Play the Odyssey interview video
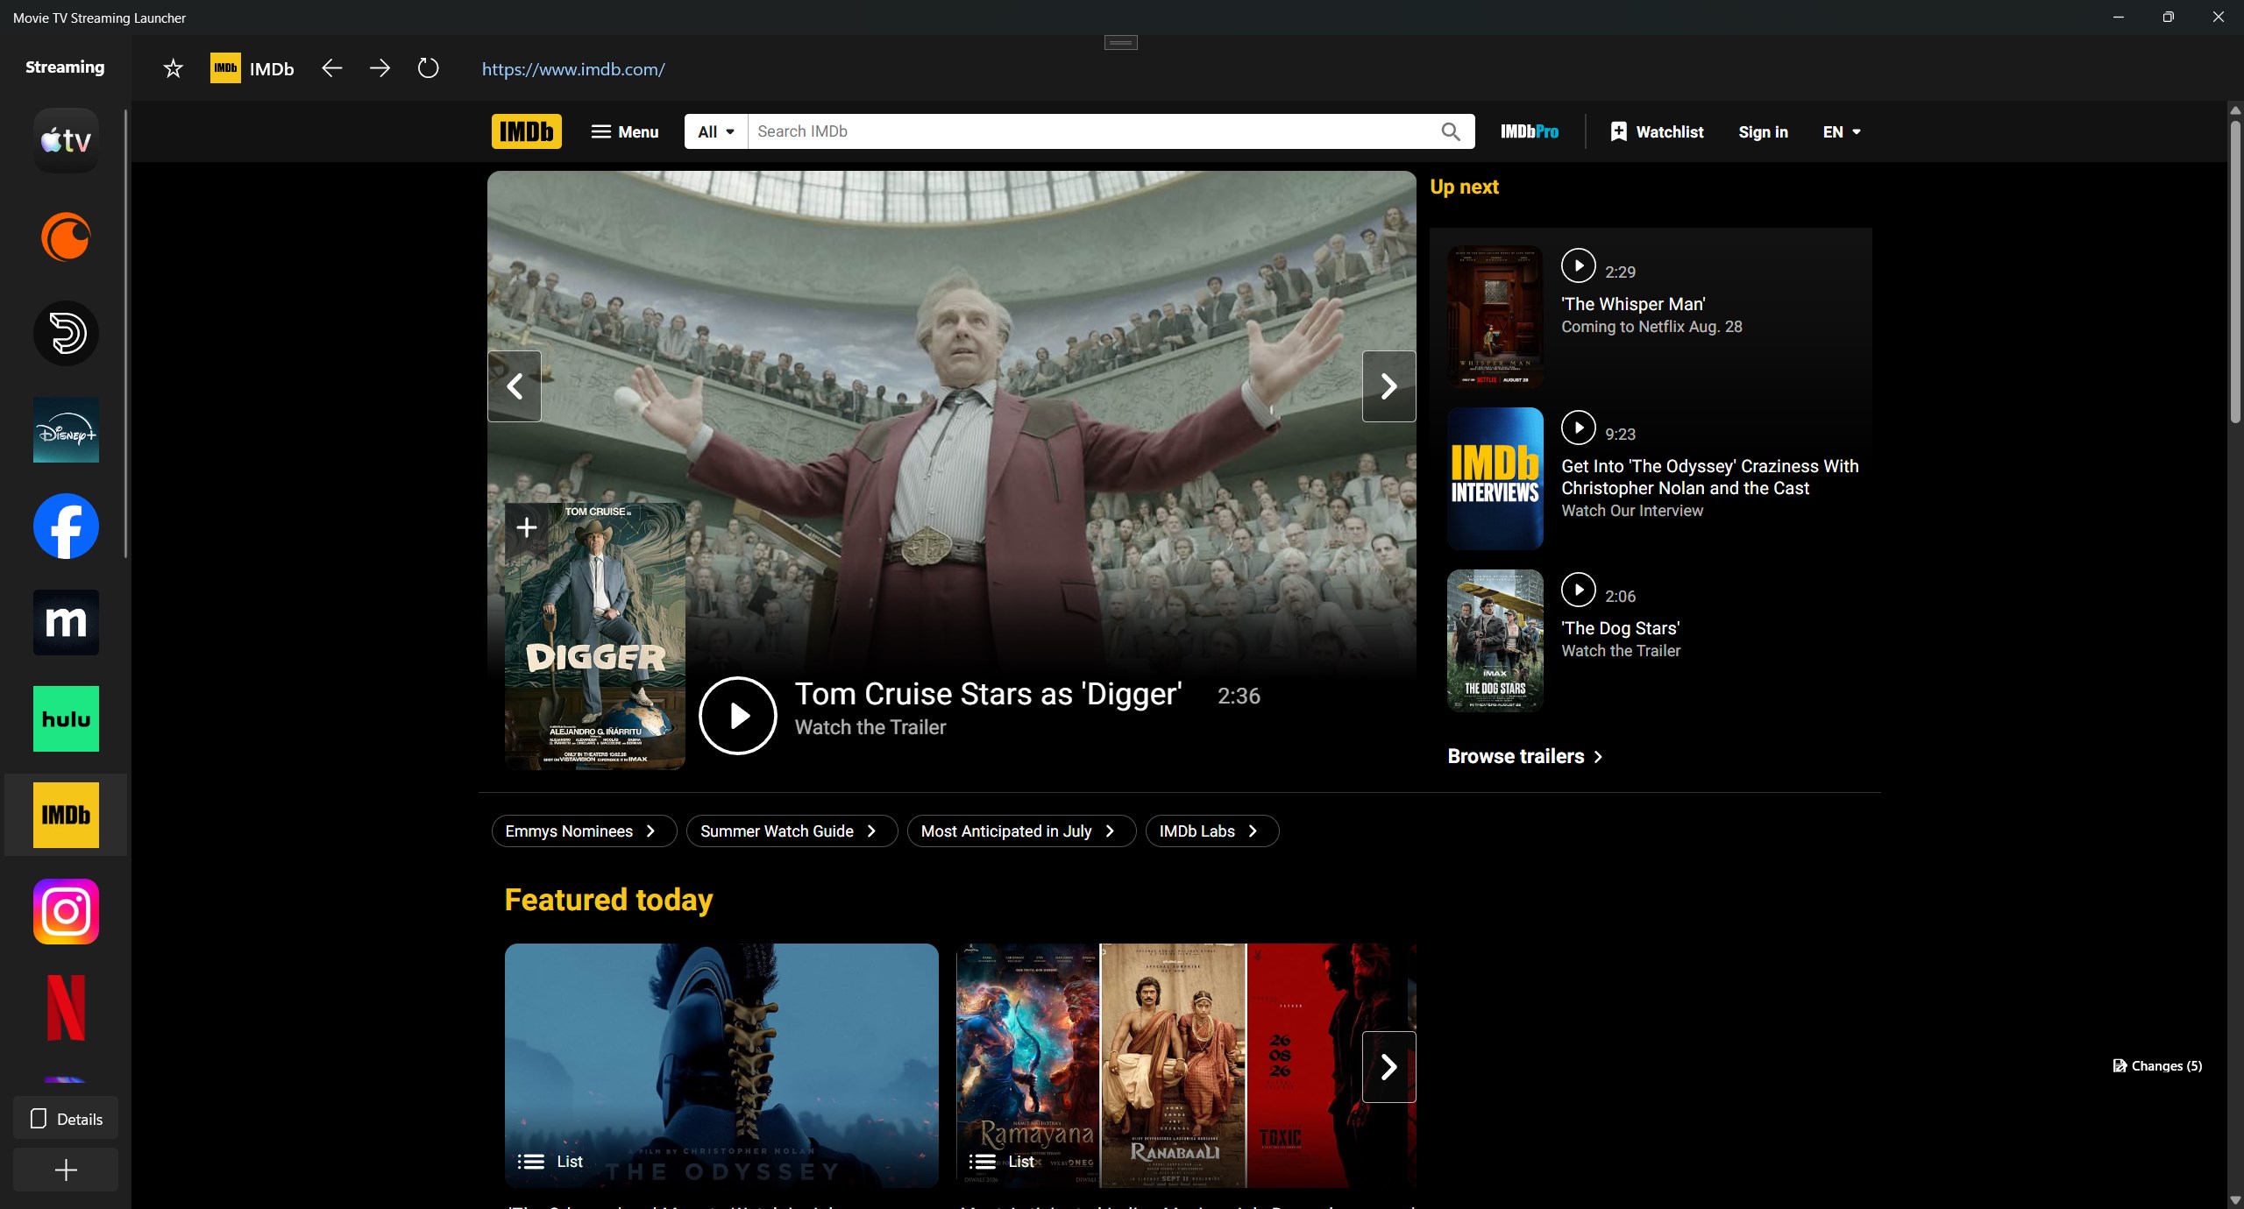 1578,428
